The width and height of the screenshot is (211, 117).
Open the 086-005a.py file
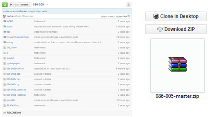[x=13, y=84]
